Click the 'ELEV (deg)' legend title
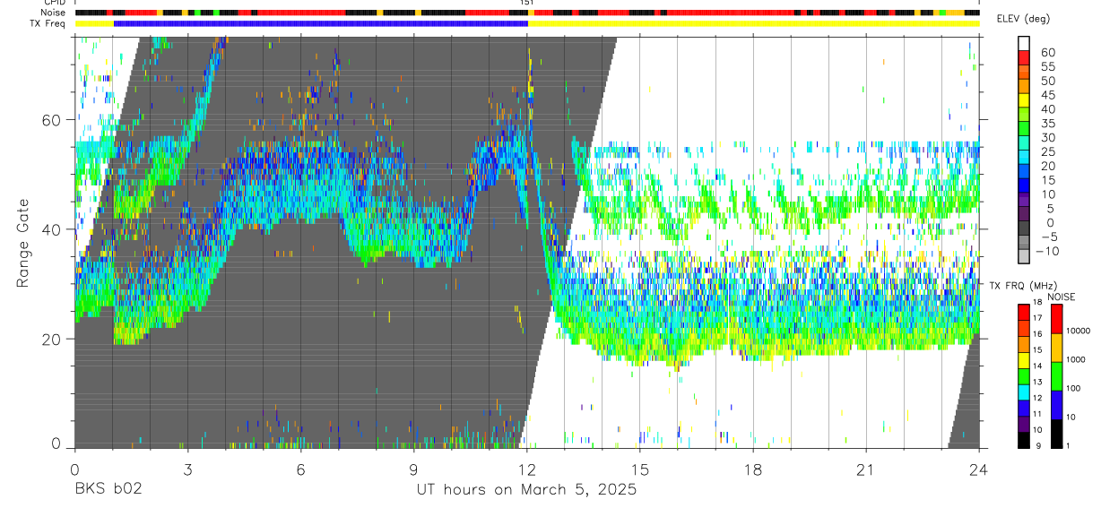The width and height of the screenshot is (1101, 508). pos(1023,20)
